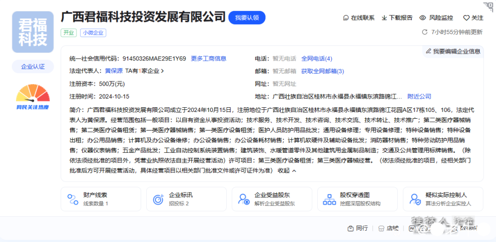Download the company report via 下载报告
Screen dimensions: 496x242
click(384, 18)
